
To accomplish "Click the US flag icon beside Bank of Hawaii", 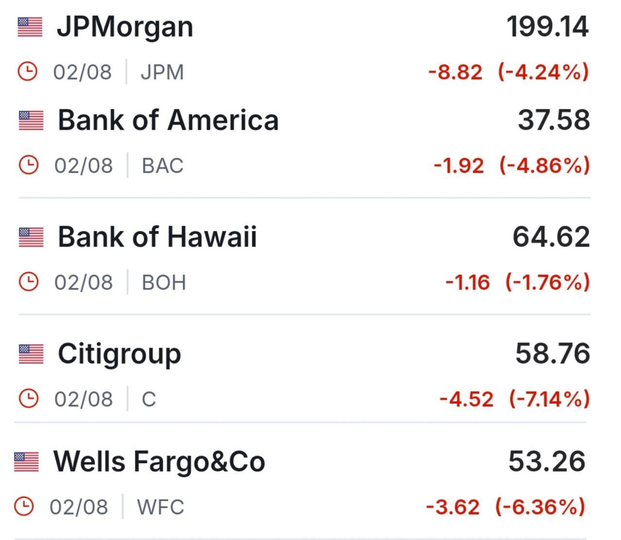I will click(x=31, y=237).
